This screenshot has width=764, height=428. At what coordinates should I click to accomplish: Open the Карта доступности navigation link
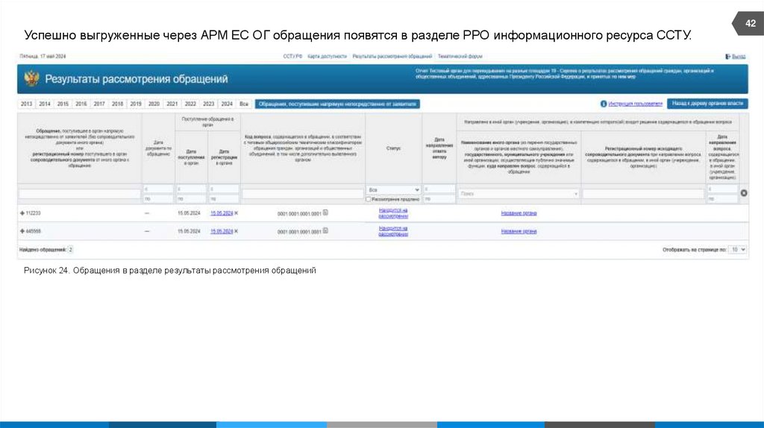pyautogui.click(x=328, y=57)
